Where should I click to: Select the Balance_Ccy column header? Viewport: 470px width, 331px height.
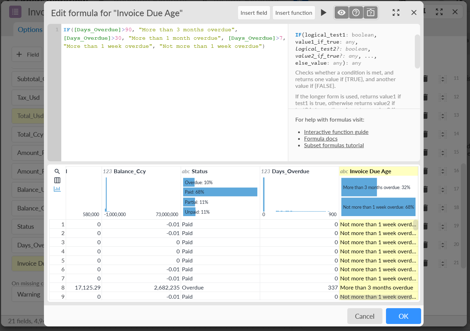click(141, 171)
